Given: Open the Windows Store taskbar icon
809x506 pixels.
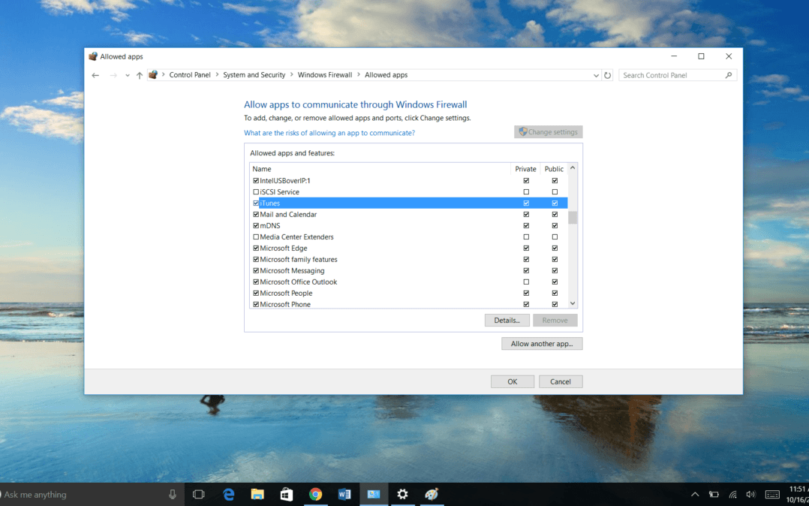Looking at the screenshot, I should coord(287,494).
